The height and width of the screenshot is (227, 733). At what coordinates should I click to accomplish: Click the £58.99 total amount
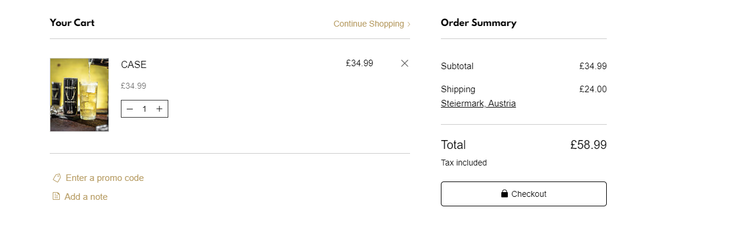click(588, 145)
